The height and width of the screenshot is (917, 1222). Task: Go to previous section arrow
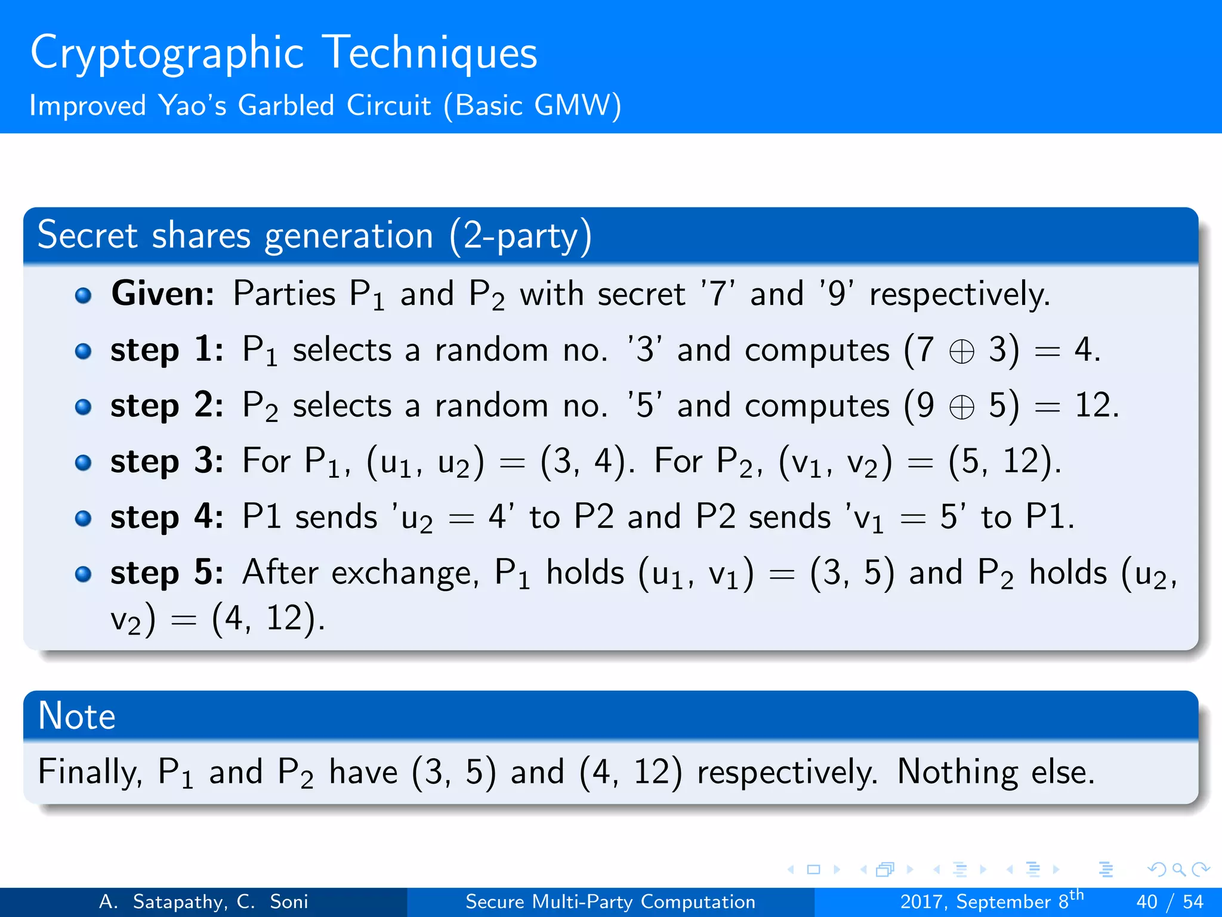1010,870
